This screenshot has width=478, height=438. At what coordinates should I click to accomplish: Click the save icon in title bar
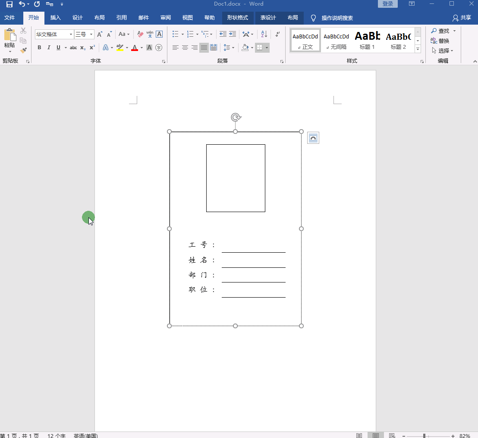pos(9,4)
